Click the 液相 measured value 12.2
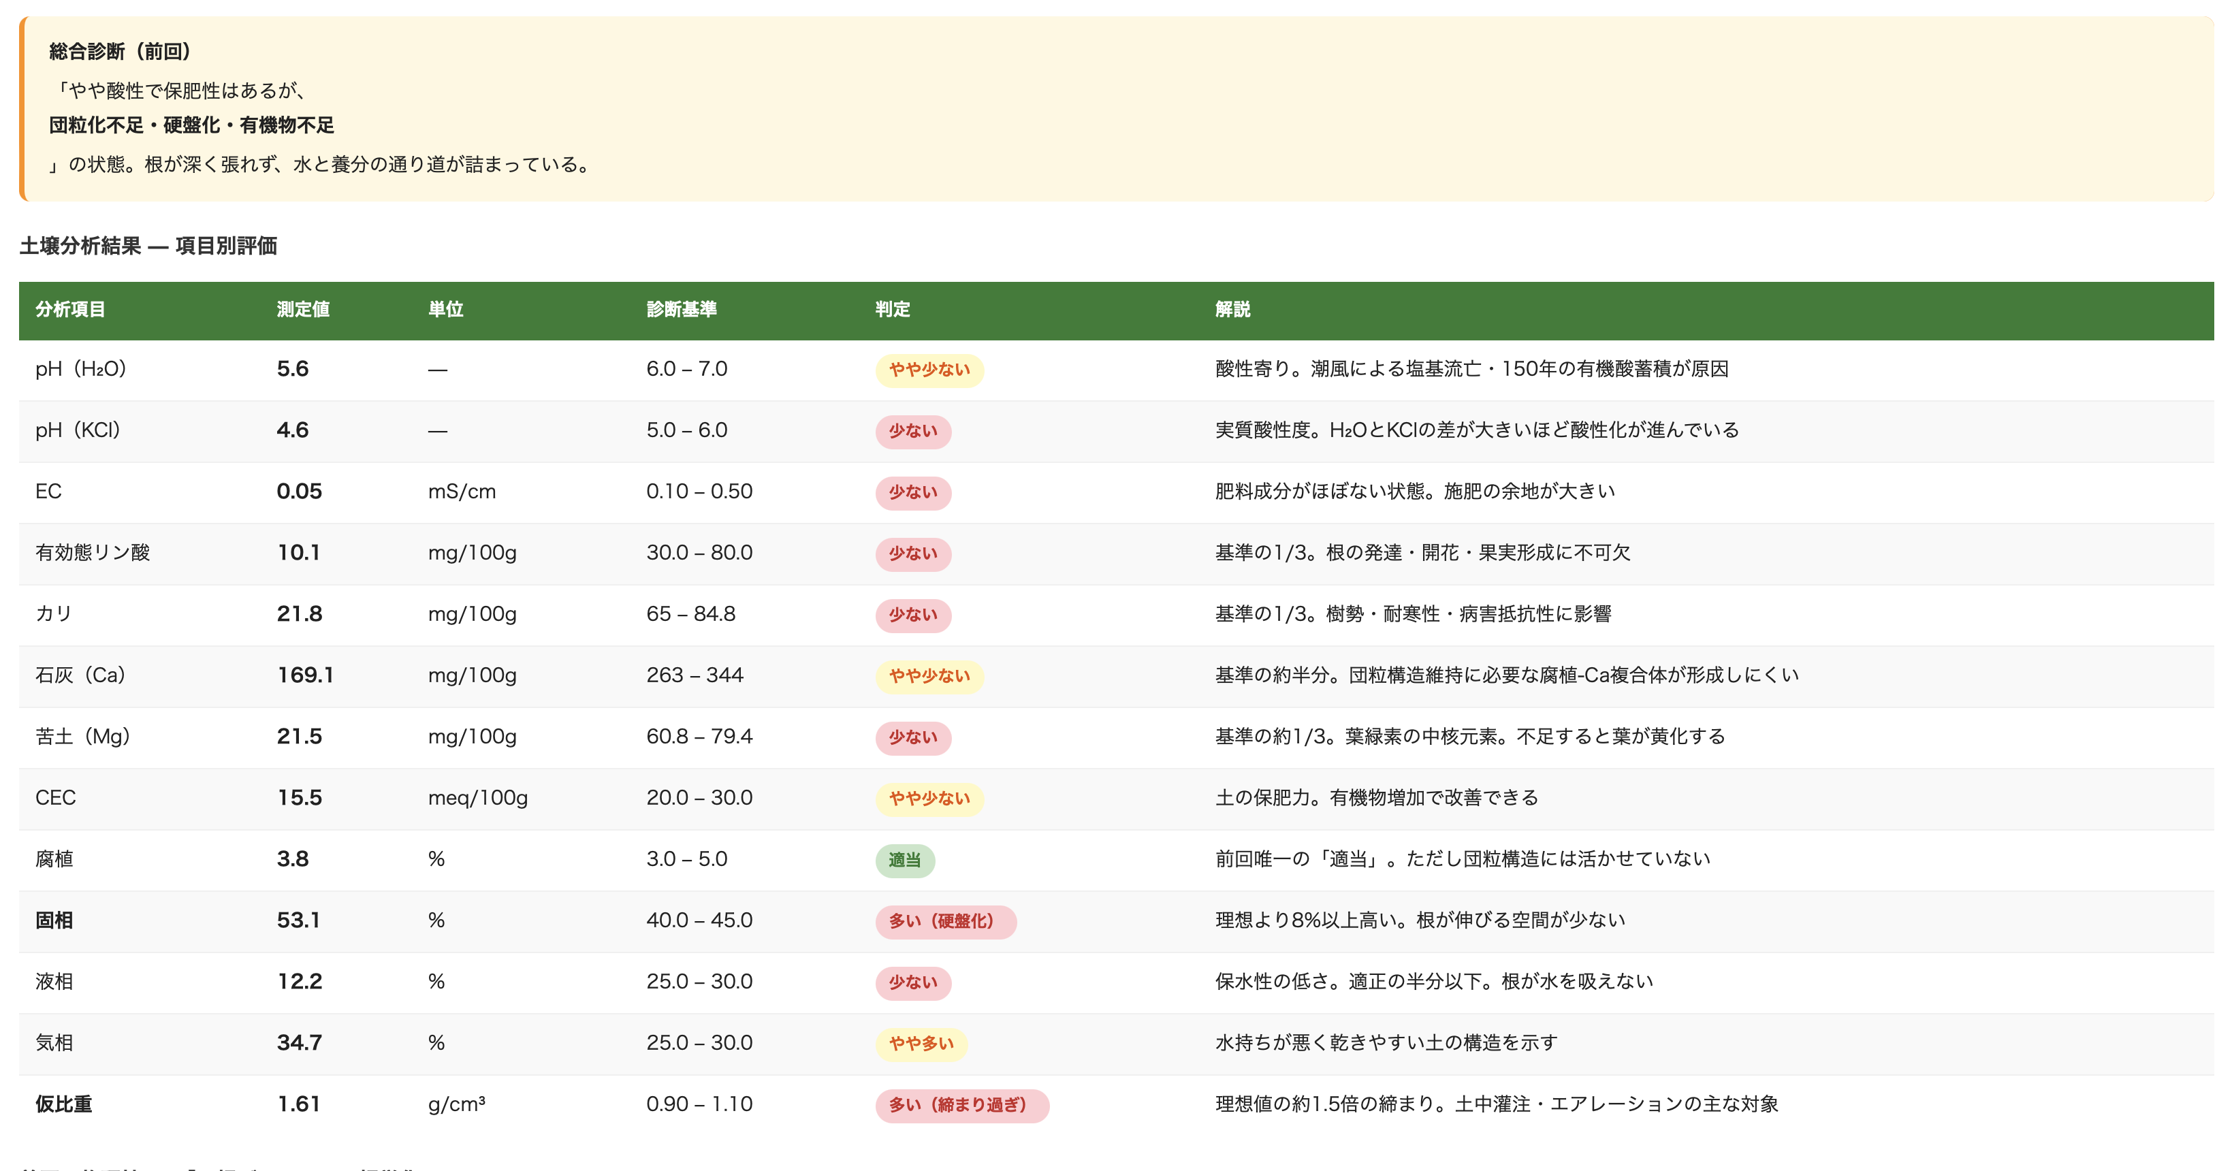This screenshot has width=2217, height=1171. click(x=298, y=981)
